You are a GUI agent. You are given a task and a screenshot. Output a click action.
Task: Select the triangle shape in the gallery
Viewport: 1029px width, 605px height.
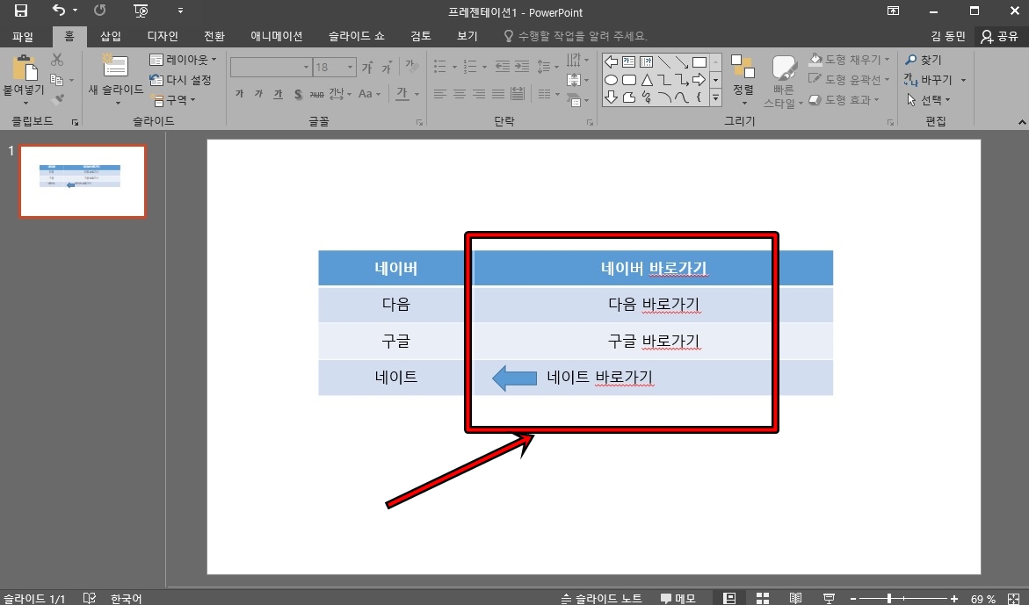[x=647, y=80]
